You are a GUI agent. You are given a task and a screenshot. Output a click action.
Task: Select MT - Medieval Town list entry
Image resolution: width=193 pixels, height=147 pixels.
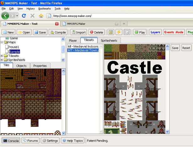tap(83, 50)
